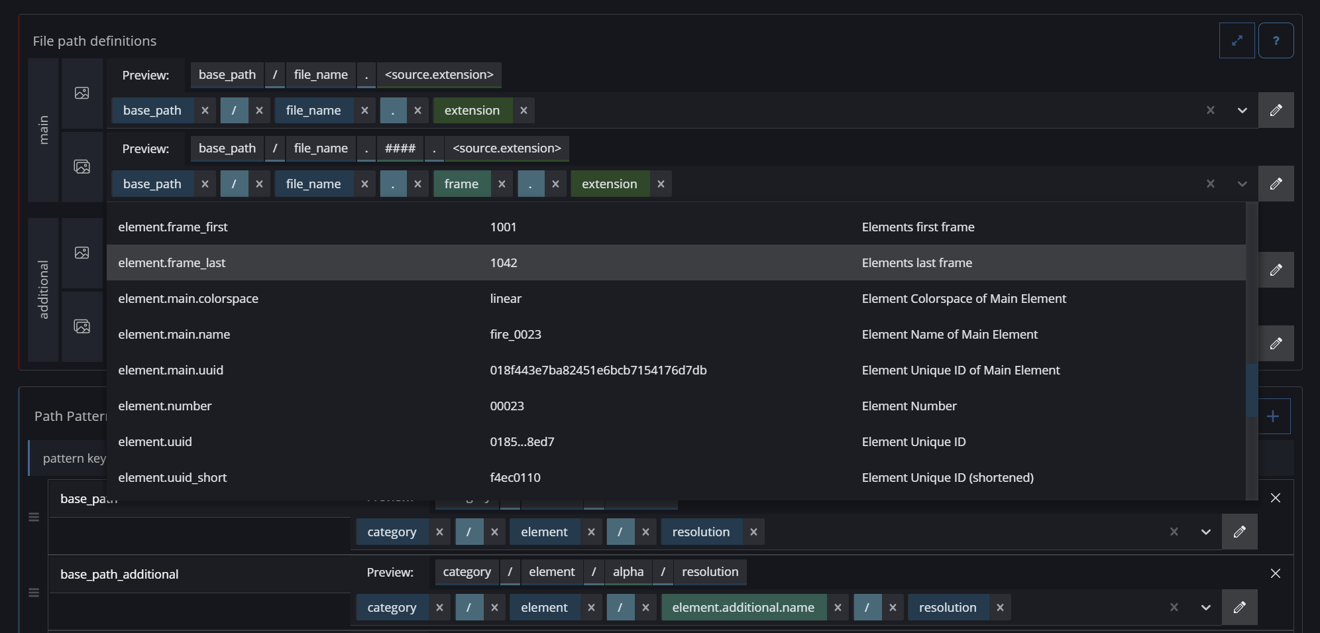Image resolution: width=1320 pixels, height=633 pixels.
Task: Remove extension token from first main path
Action: tap(523, 111)
